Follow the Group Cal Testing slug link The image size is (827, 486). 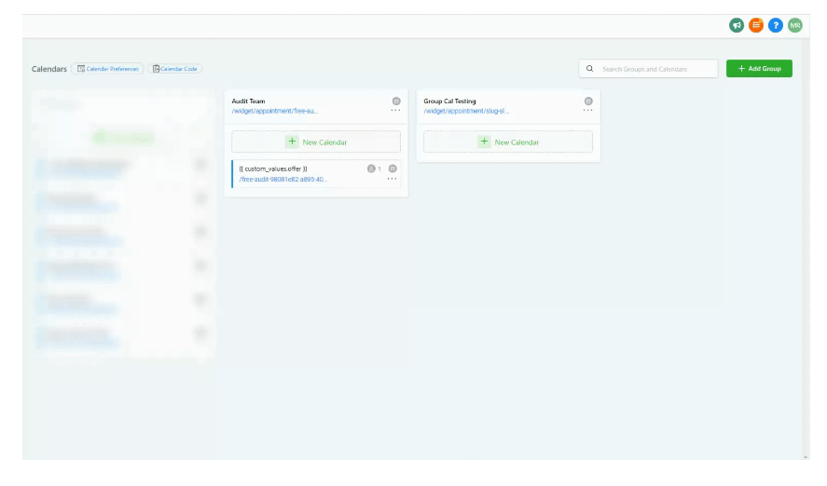point(466,111)
